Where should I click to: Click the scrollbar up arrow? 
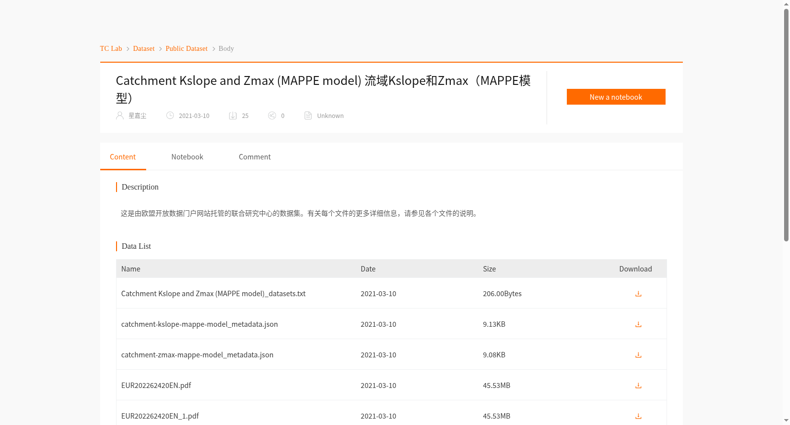pos(786,4)
